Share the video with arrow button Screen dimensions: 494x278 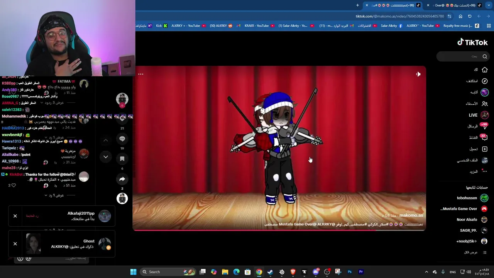coord(122,179)
